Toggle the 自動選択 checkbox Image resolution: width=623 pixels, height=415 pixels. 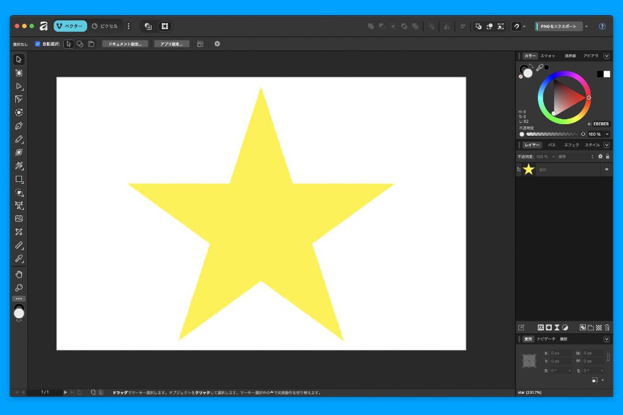pyautogui.click(x=38, y=44)
